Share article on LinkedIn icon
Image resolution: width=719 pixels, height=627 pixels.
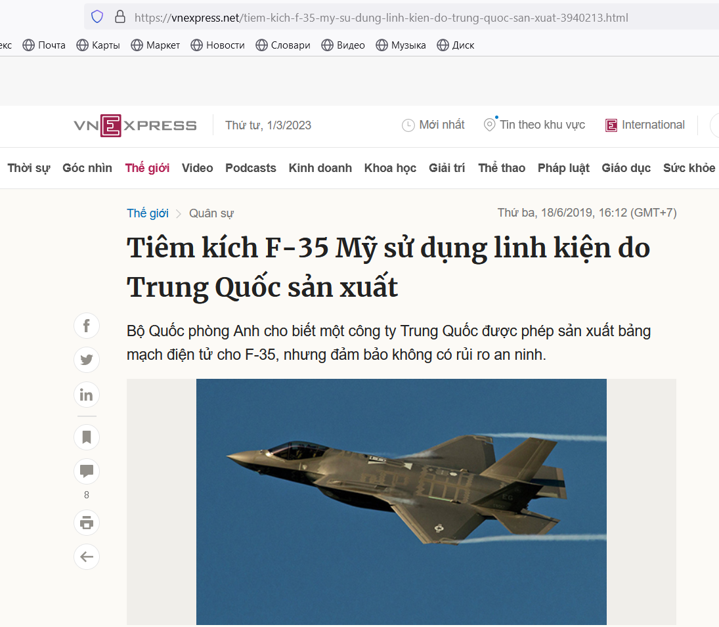[86, 395]
